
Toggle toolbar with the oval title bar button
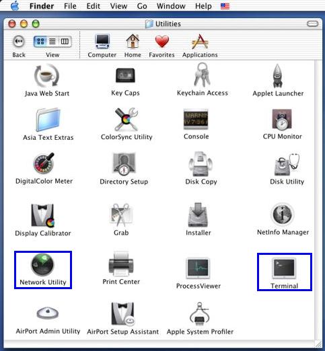pyautogui.click(x=312, y=24)
